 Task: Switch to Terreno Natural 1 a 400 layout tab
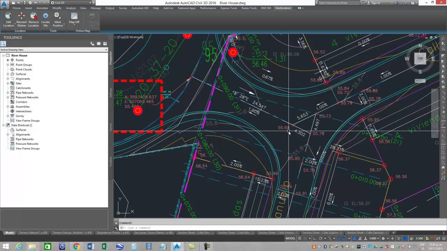(32, 233)
